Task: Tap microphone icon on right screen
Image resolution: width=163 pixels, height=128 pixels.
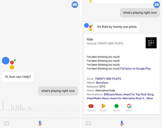Action: tap(122, 123)
